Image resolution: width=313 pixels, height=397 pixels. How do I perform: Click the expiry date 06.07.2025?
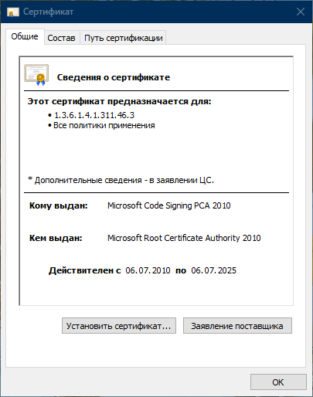point(213,270)
